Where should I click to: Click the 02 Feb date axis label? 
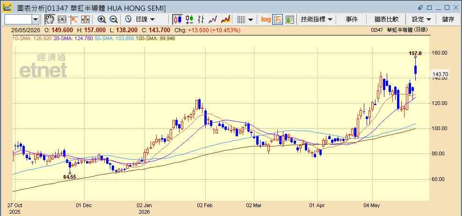(x=204, y=205)
